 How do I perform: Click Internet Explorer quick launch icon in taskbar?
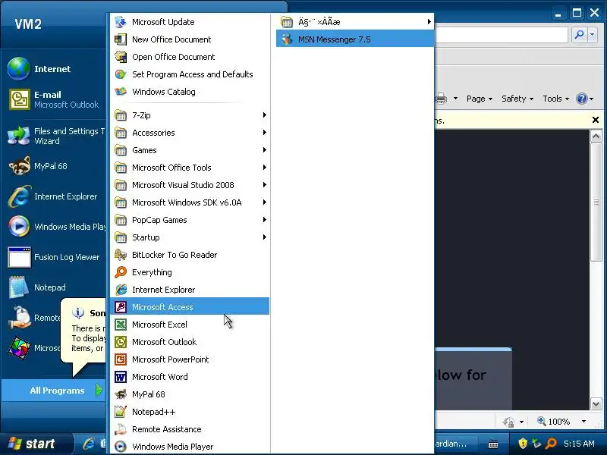(x=89, y=444)
